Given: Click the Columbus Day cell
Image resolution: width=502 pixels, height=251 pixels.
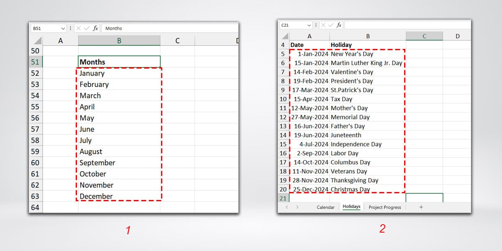Looking at the screenshot, I should (x=368, y=162).
